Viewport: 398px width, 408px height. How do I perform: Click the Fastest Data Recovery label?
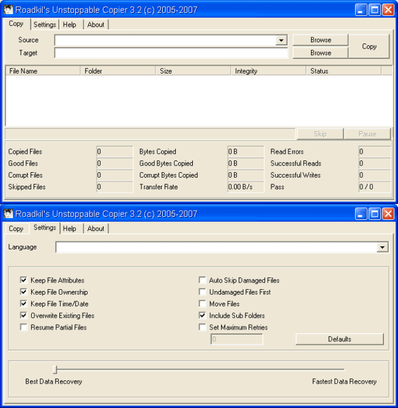click(344, 382)
